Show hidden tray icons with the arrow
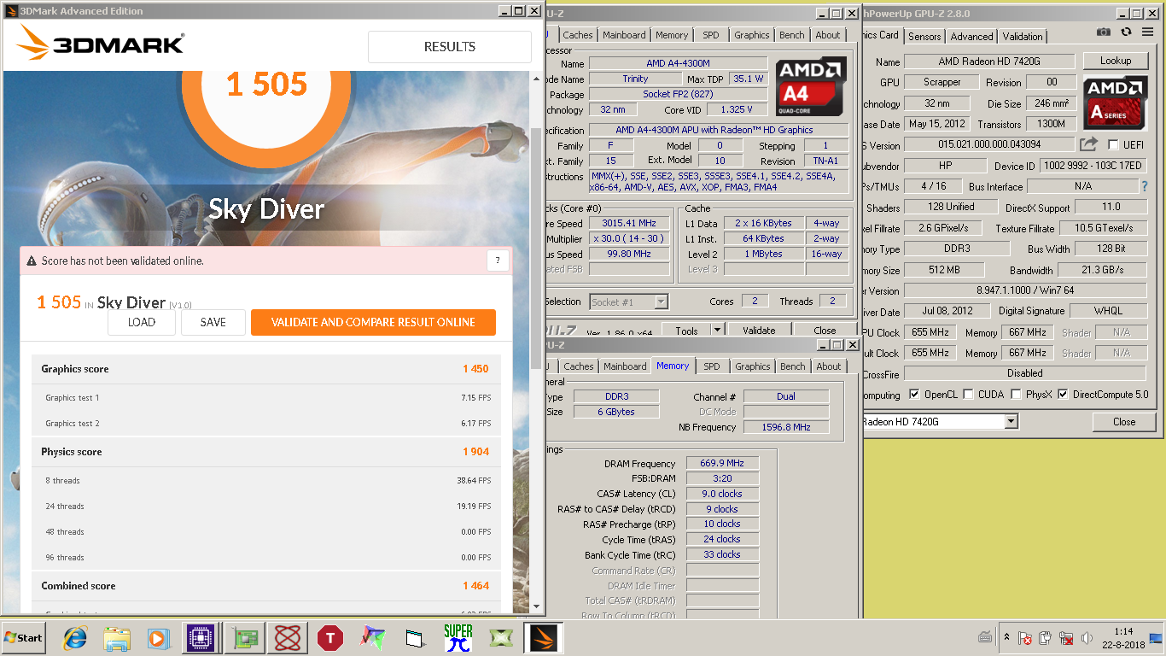Screen dimensions: 1166x656 [1006, 638]
